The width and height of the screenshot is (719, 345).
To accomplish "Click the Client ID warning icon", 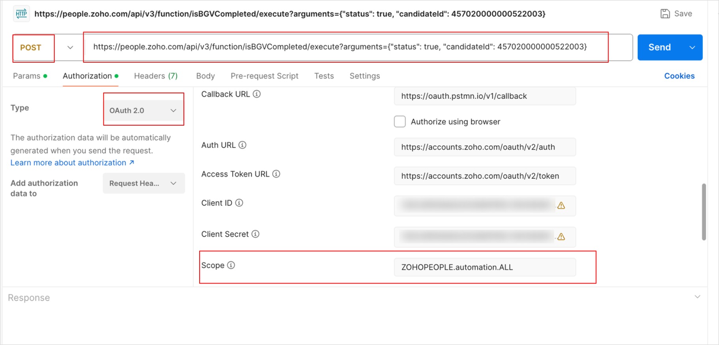I will tap(561, 206).
